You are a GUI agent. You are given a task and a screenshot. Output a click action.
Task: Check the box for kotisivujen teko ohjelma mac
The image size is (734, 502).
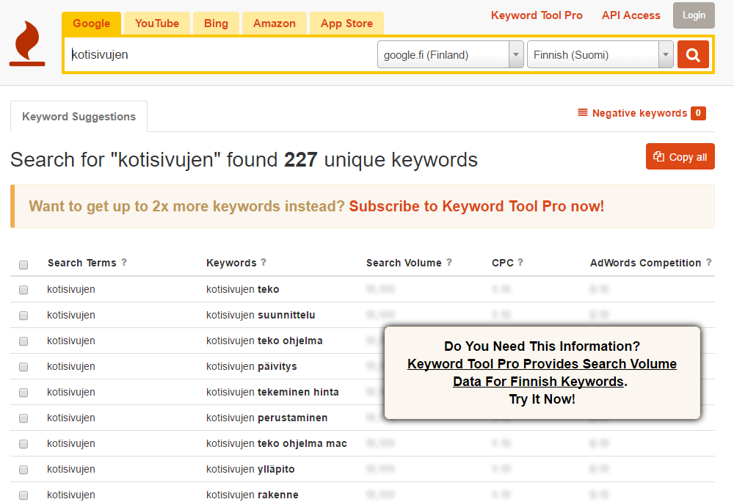[23, 445]
